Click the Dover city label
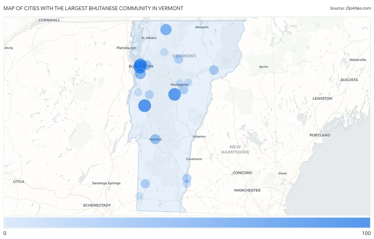 pyautogui.click(x=282, y=173)
